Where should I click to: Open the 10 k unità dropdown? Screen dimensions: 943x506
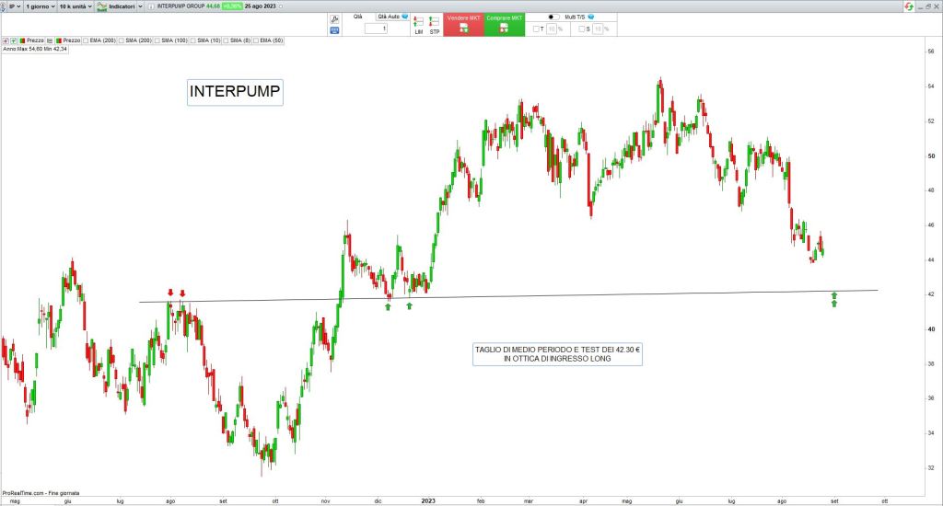coord(76,6)
